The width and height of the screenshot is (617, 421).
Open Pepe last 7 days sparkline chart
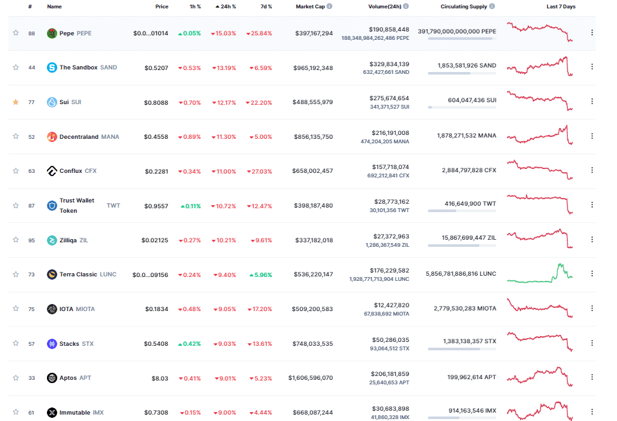pyautogui.click(x=540, y=32)
